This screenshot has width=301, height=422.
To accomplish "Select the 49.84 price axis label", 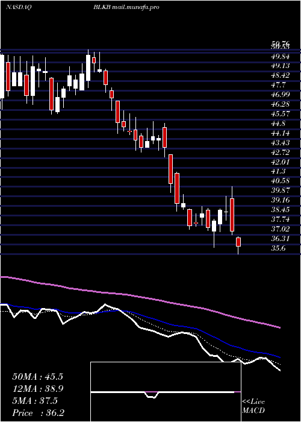I will point(280,56).
